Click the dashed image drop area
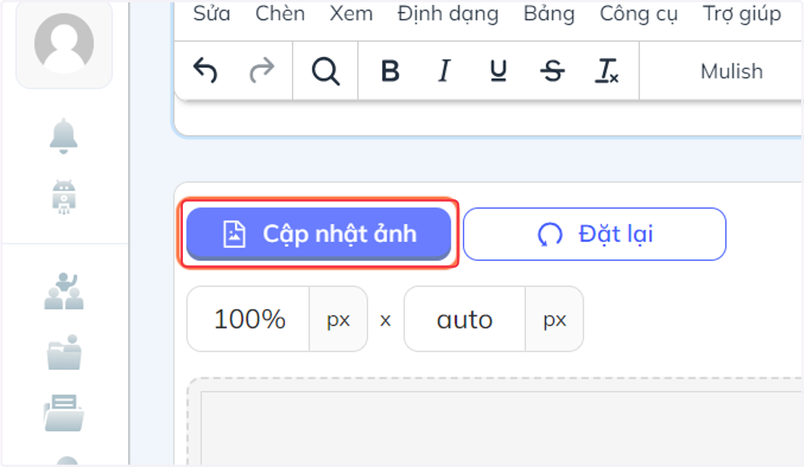Viewport: 804px width, 467px height. pos(496,422)
